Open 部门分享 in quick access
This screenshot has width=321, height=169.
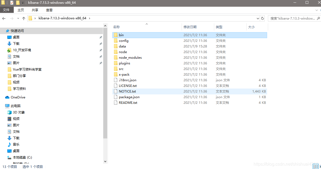[x=19, y=76]
